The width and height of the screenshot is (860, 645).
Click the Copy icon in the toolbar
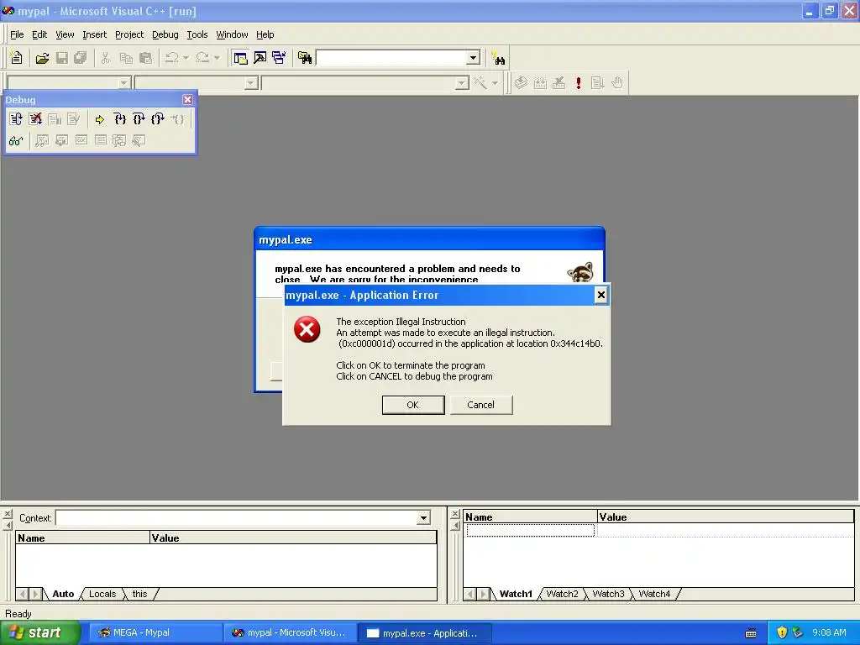click(126, 58)
